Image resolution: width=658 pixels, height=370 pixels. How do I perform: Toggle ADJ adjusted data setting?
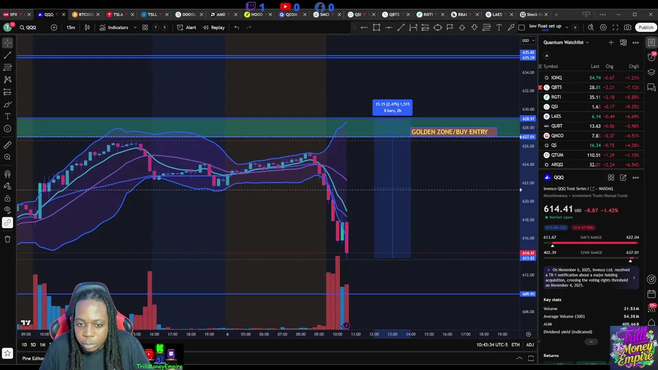(529, 345)
